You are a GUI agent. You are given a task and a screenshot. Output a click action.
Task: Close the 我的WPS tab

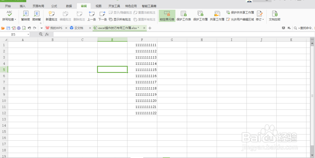[x=66, y=28]
